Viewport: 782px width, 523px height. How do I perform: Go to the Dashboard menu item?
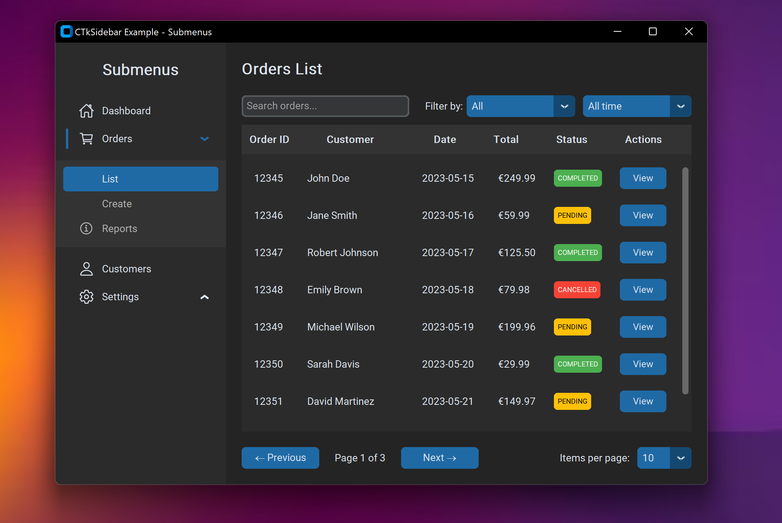[x=141, y=111]
